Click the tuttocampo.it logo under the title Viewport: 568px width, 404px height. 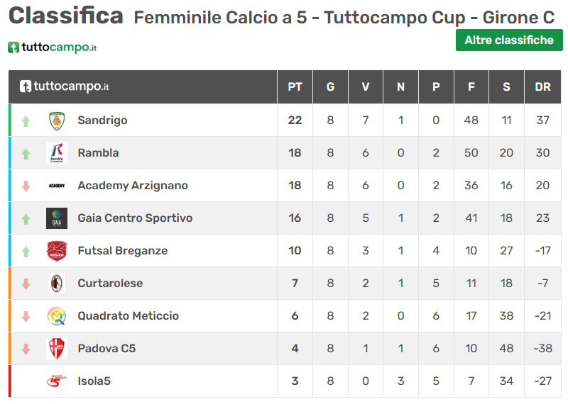(53, 47)
